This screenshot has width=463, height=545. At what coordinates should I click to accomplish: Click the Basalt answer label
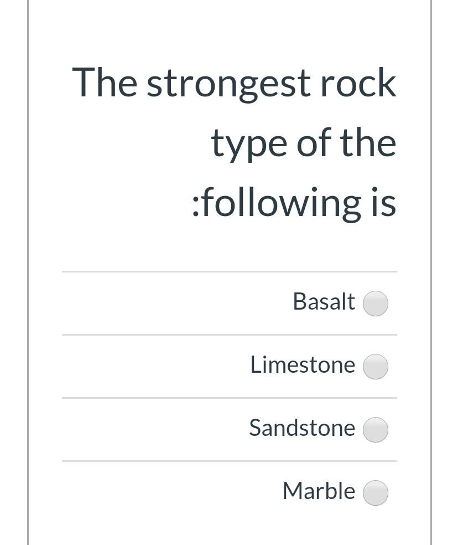[324, 301]
